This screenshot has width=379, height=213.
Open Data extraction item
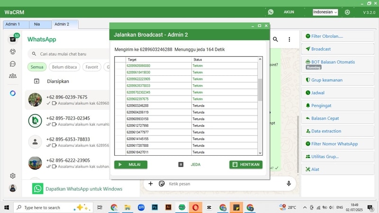pos(338,131)
